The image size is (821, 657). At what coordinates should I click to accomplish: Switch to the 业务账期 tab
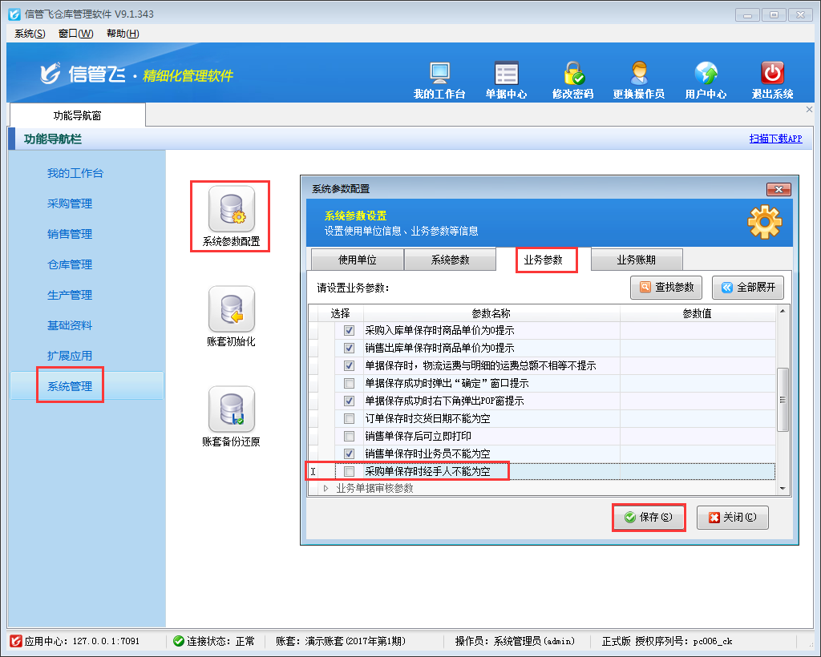tap(636, 260)
